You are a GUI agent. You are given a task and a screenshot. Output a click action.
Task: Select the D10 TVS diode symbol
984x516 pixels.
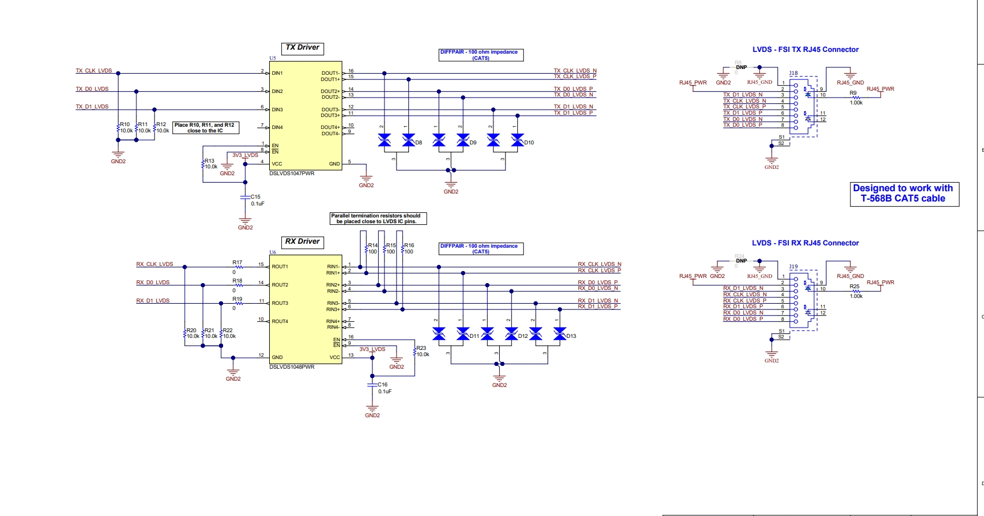click(505, 140)
